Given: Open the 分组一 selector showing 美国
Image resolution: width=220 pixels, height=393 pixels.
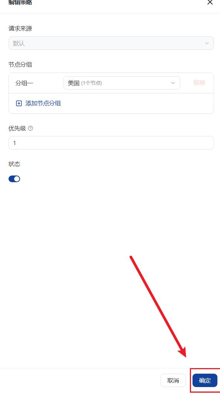Looking at the screenshot, I should point(122,83).
